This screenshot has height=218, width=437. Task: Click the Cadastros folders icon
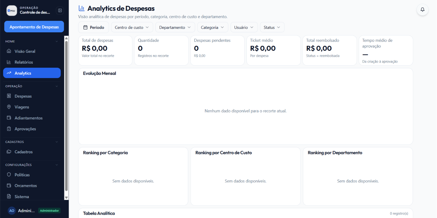point(9,152)
